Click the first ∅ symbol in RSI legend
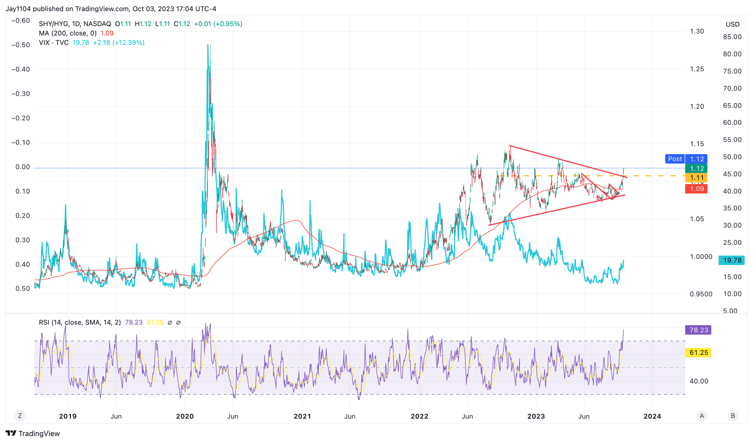Screen dimensions: 753x443 pos(170,323)
